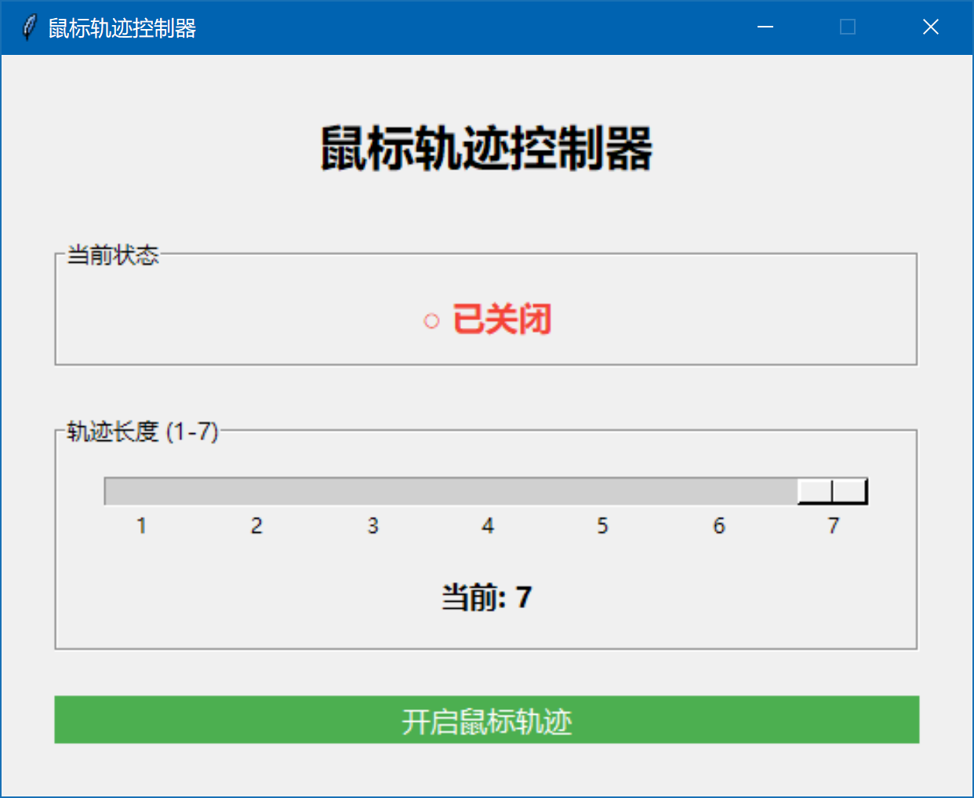Click the trail length slider handle

point(832,491)
